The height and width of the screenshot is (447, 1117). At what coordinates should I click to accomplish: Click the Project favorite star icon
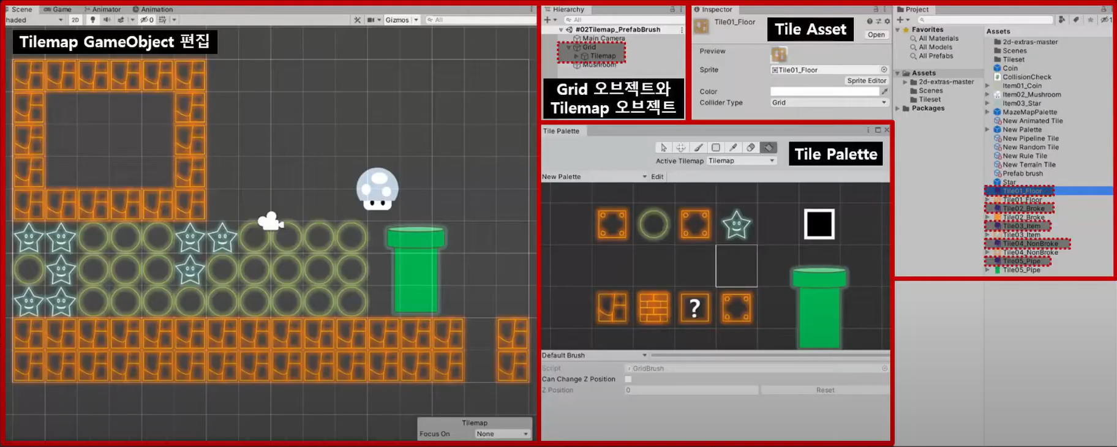coord(1090,20)
